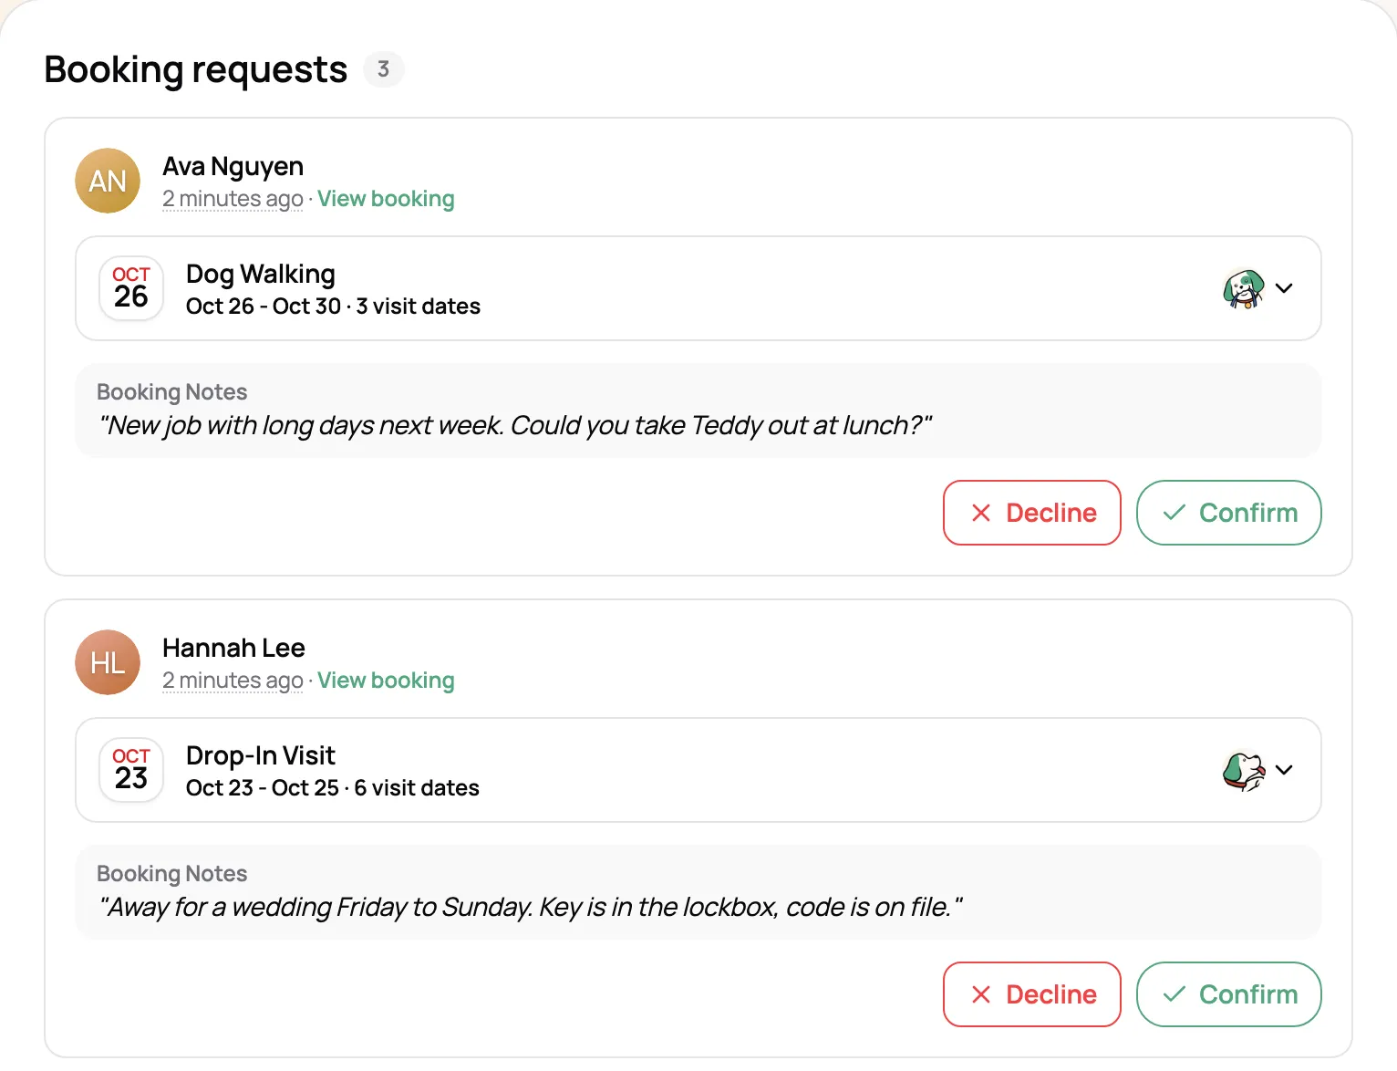The image size is (1397, 1071).
Task: Select the Hannah Lee name text
Action: pos(233,648)
